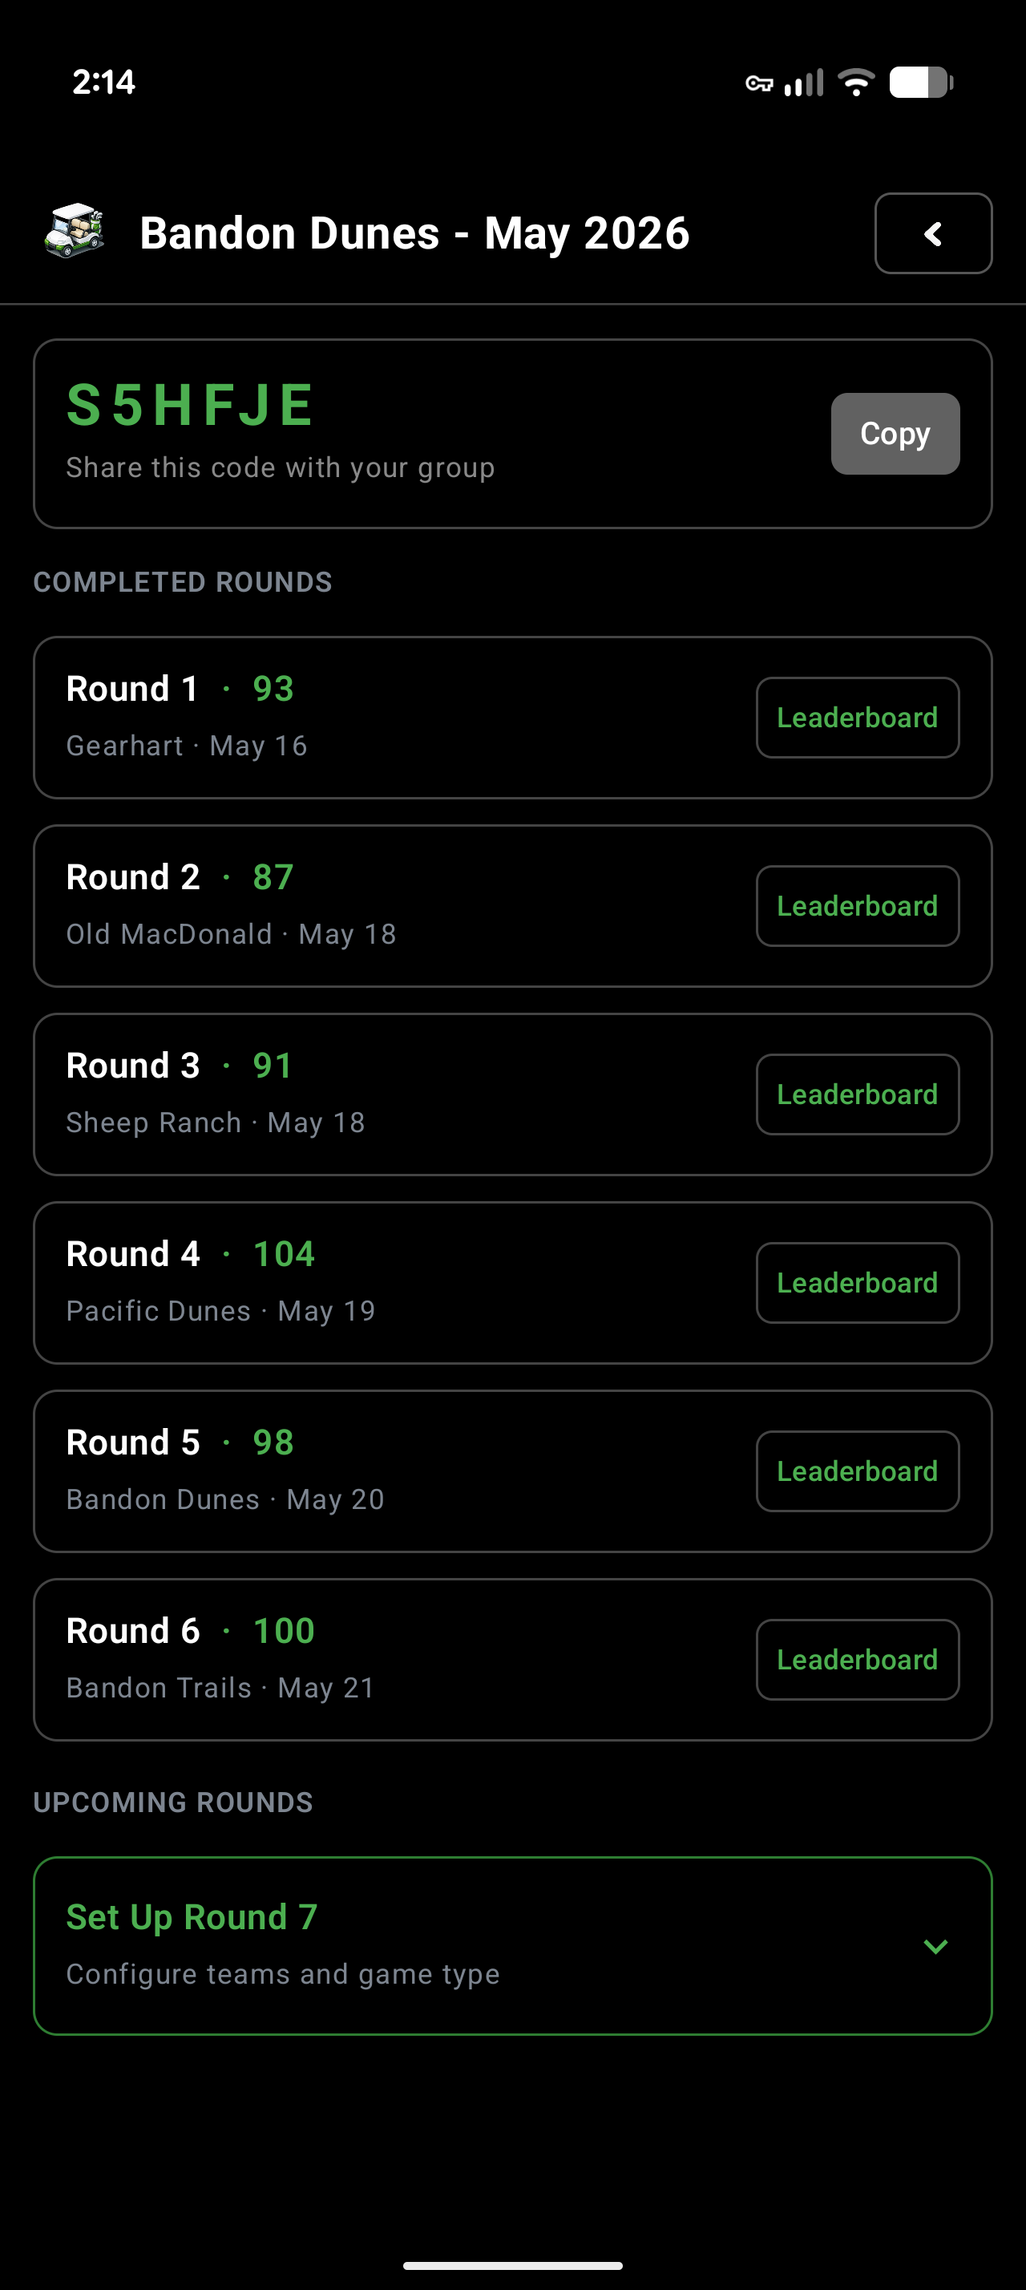Select the Bandon Dunes - May 2026 title
This screenshot has height=2290, width=1026.
415,233
